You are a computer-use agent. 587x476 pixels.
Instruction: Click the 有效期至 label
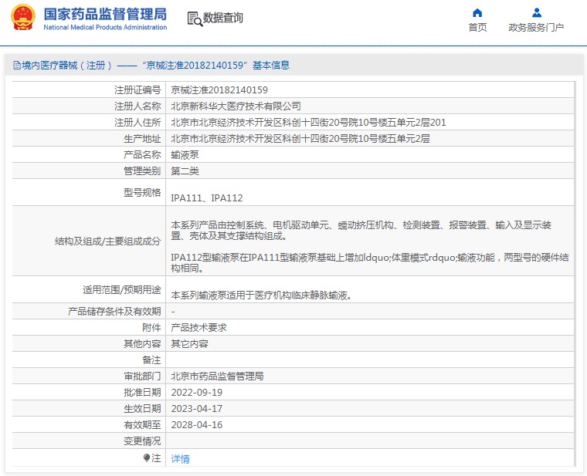pos(142,425)
